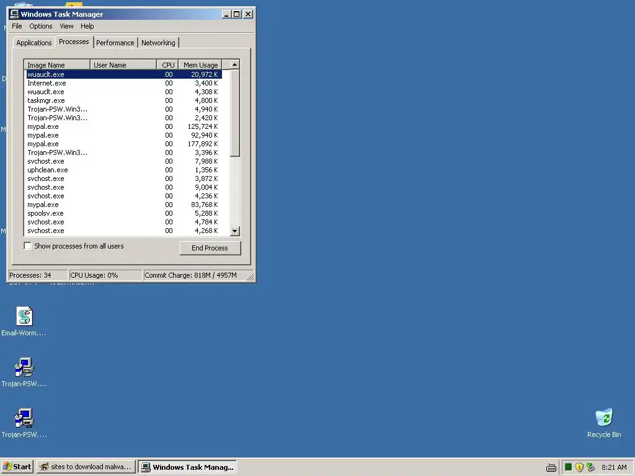635x476 pixels.
Task: Switch to the Performance tab
Action: 115,43
